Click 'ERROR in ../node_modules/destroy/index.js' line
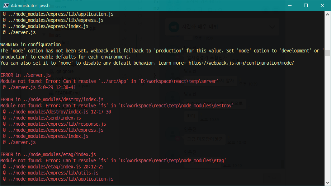This screenshot has height=186, width=331. click(52, 99)
